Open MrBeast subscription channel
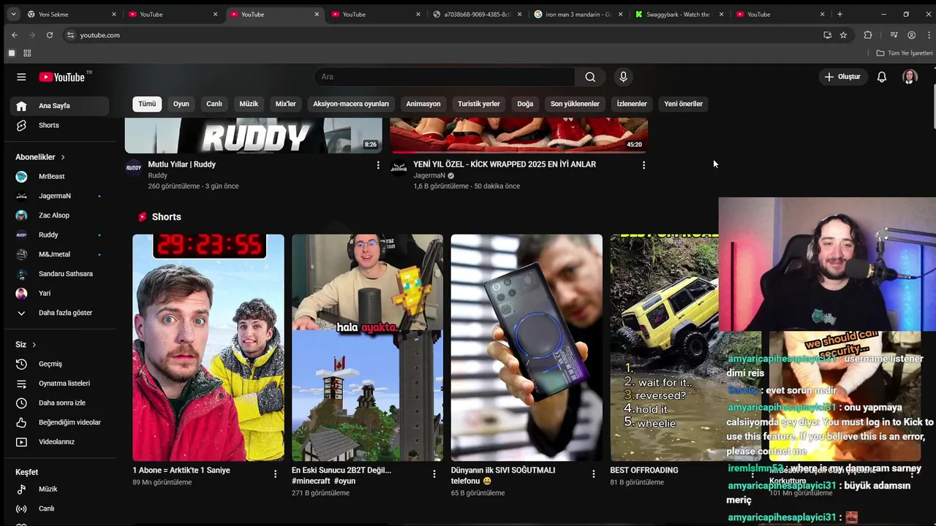This screenshot has width=936, height=526. [x=59, y=176]
